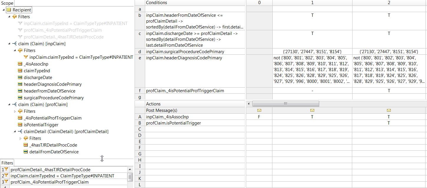Select the Scope tab

[7, 3]
